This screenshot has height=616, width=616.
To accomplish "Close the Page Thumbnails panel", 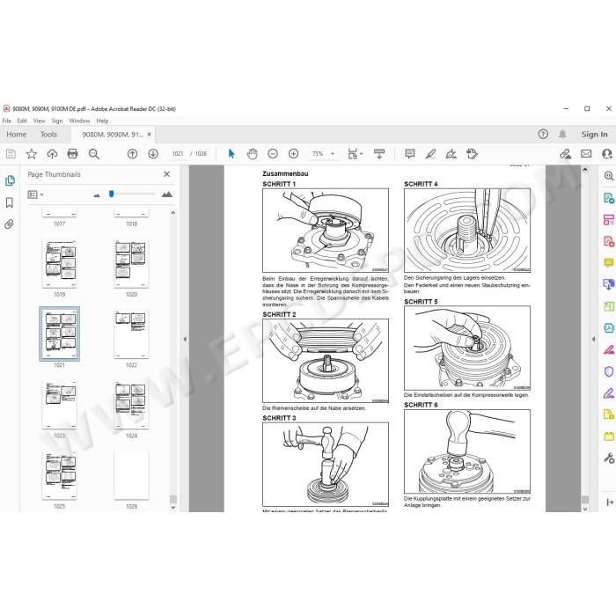I will click(166, 174).
